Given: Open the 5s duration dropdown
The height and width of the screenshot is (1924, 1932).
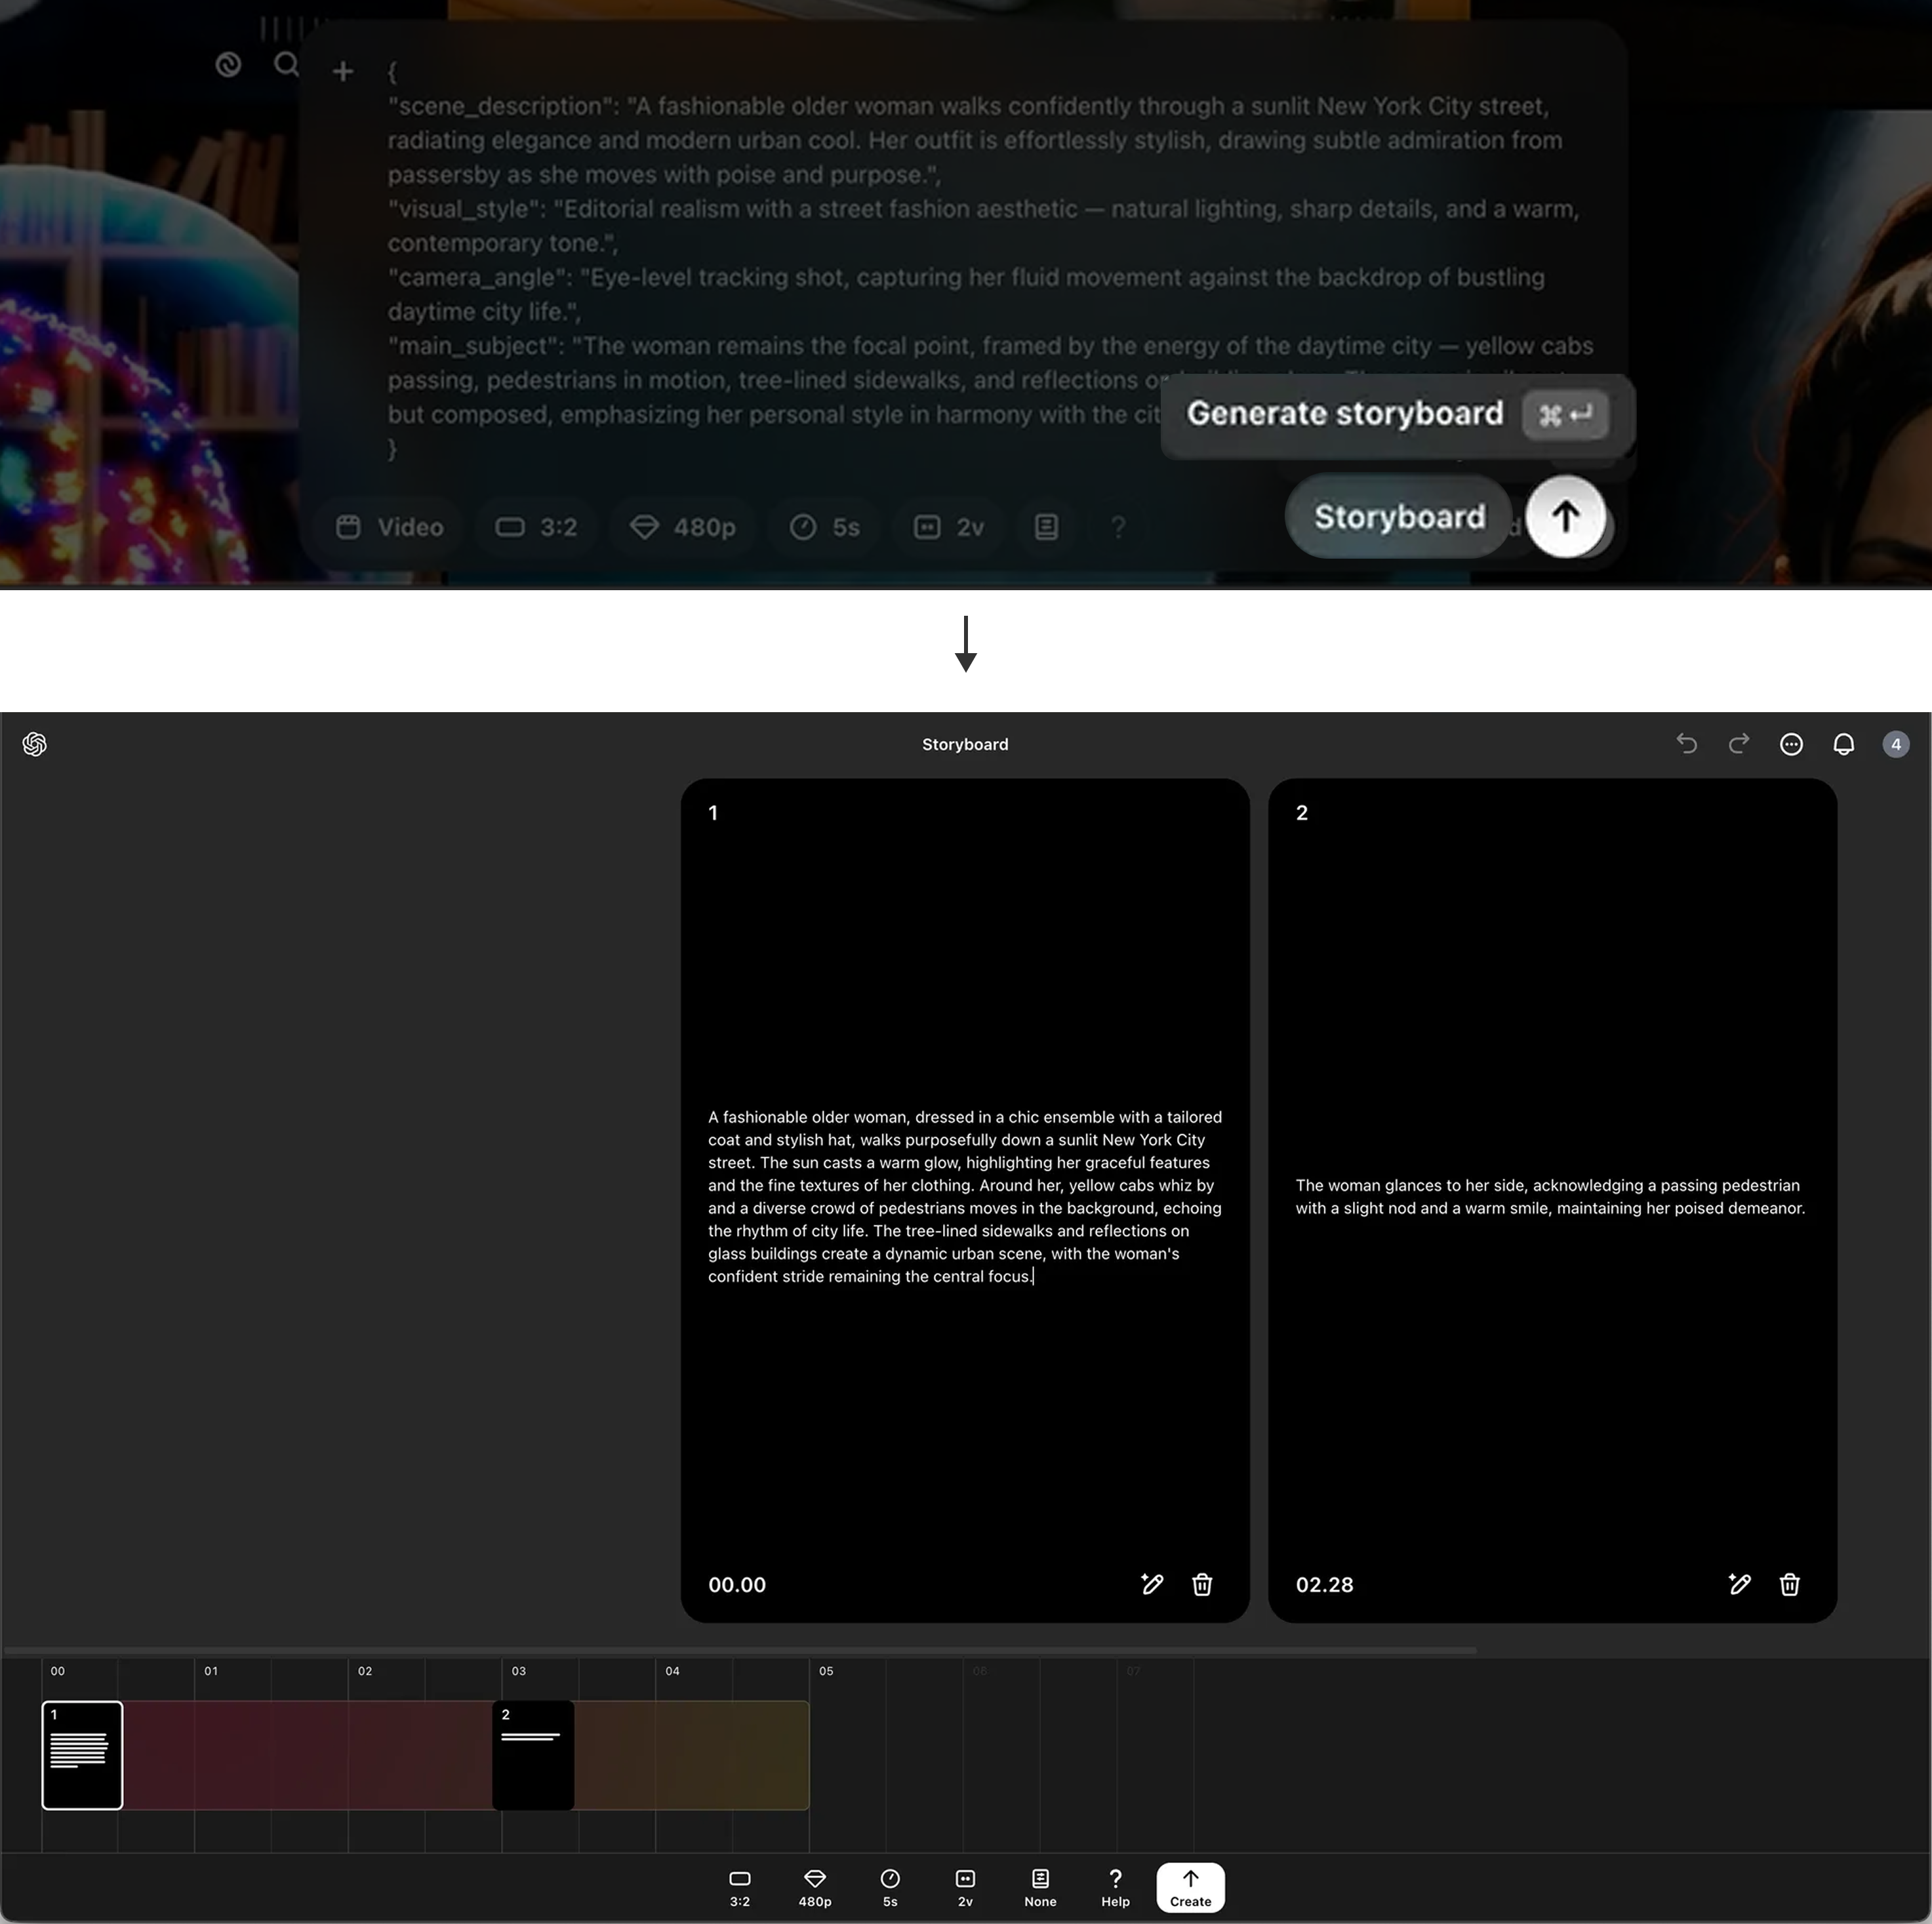Looking at the screenshot, I should [890, 1887].
